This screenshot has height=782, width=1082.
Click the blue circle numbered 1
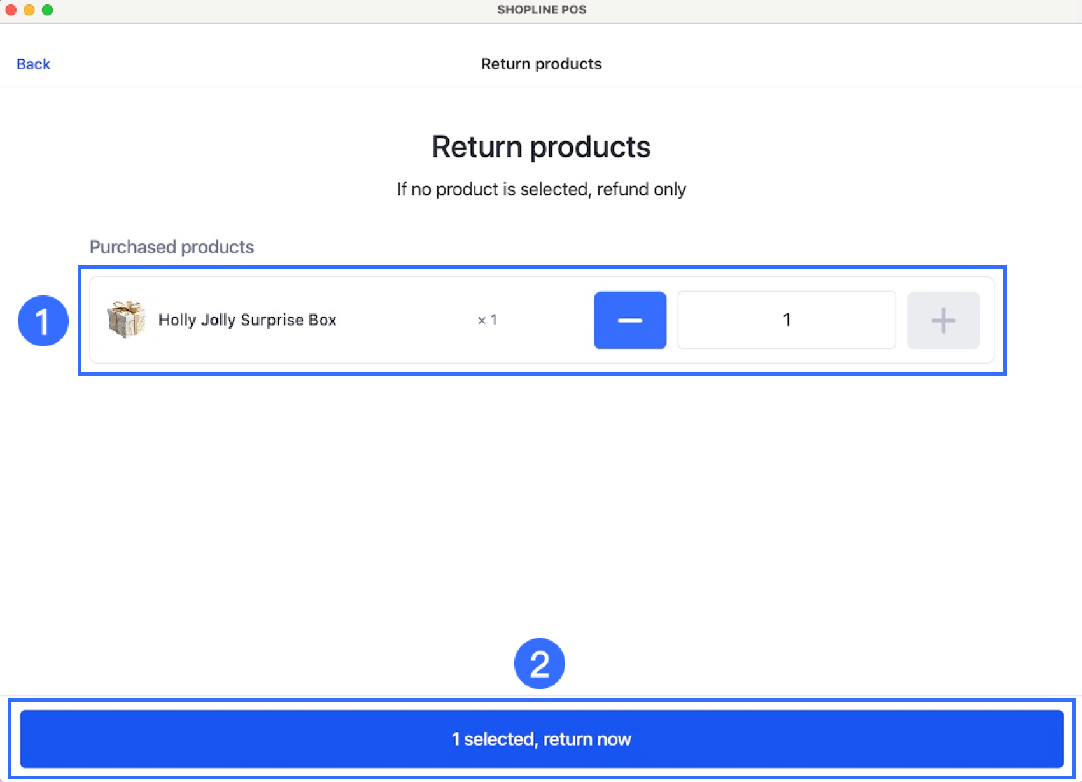pos(43,321)
